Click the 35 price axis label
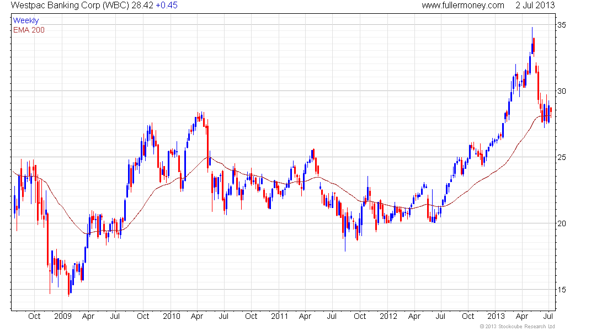Screen dimensions: 607x331 point(561,25)
